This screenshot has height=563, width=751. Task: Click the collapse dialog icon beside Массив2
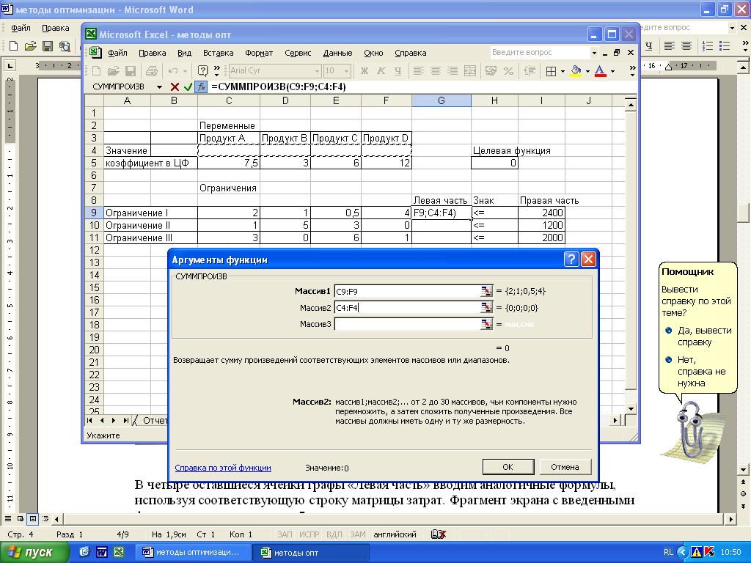tap(486, 307)
